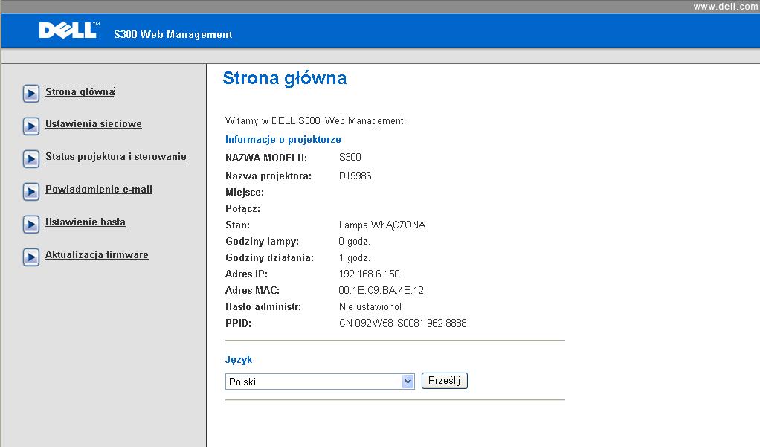Click the Dell logo in the header
760x447 pixels.
click(x=69, y=30)
